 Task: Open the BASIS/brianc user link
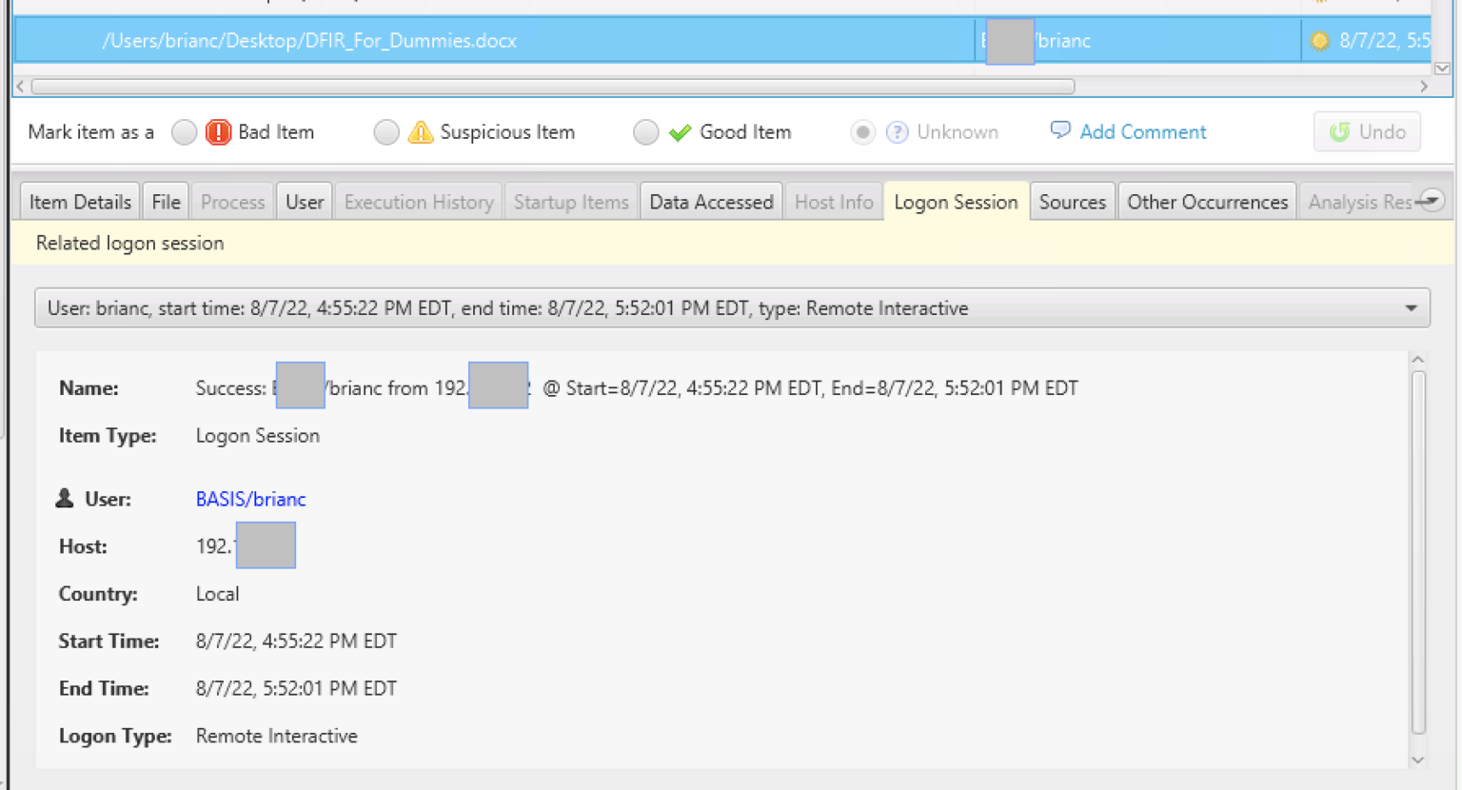click(250, 499)
